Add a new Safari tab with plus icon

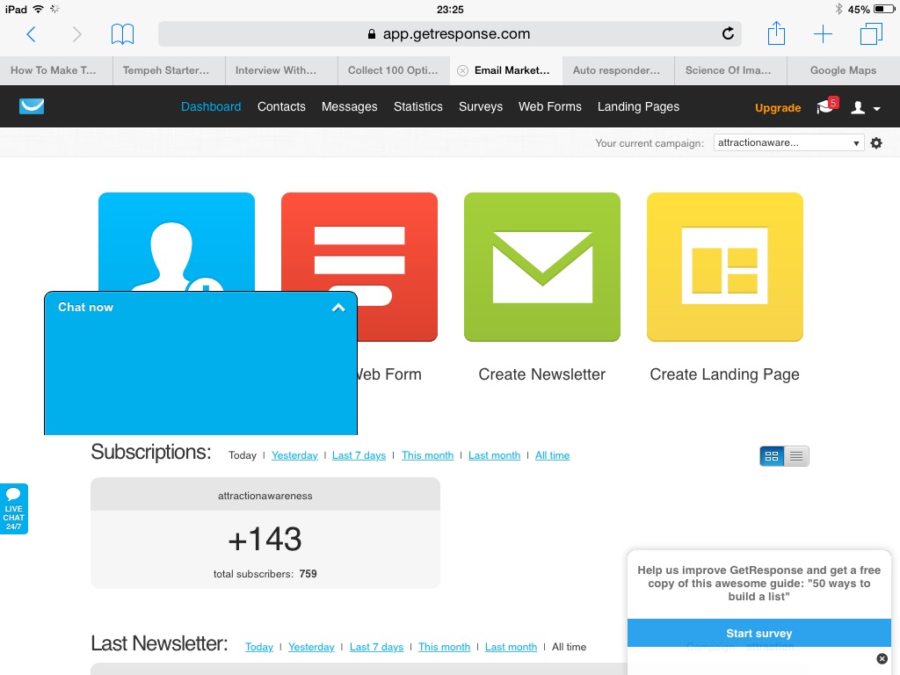[x=823, y=34]
